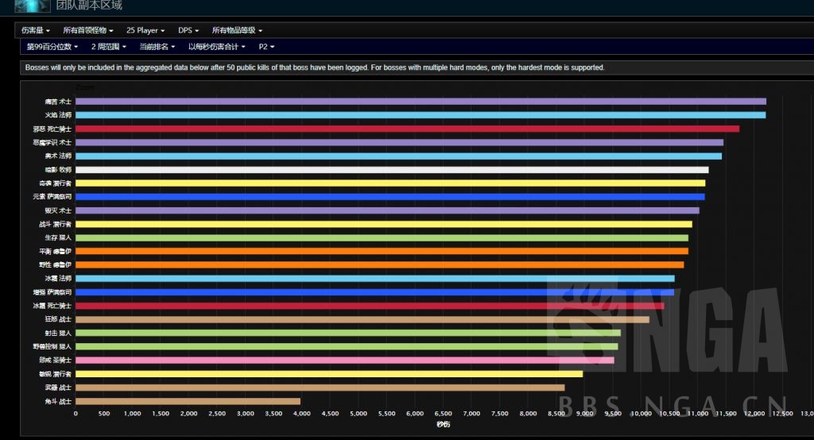Select the 狂怒 战士 row label

pos(58,319)
